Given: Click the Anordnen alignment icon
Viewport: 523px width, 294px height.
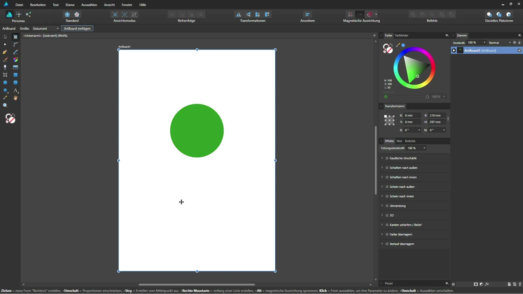Looking at the screenshot, I should [308, 14].
